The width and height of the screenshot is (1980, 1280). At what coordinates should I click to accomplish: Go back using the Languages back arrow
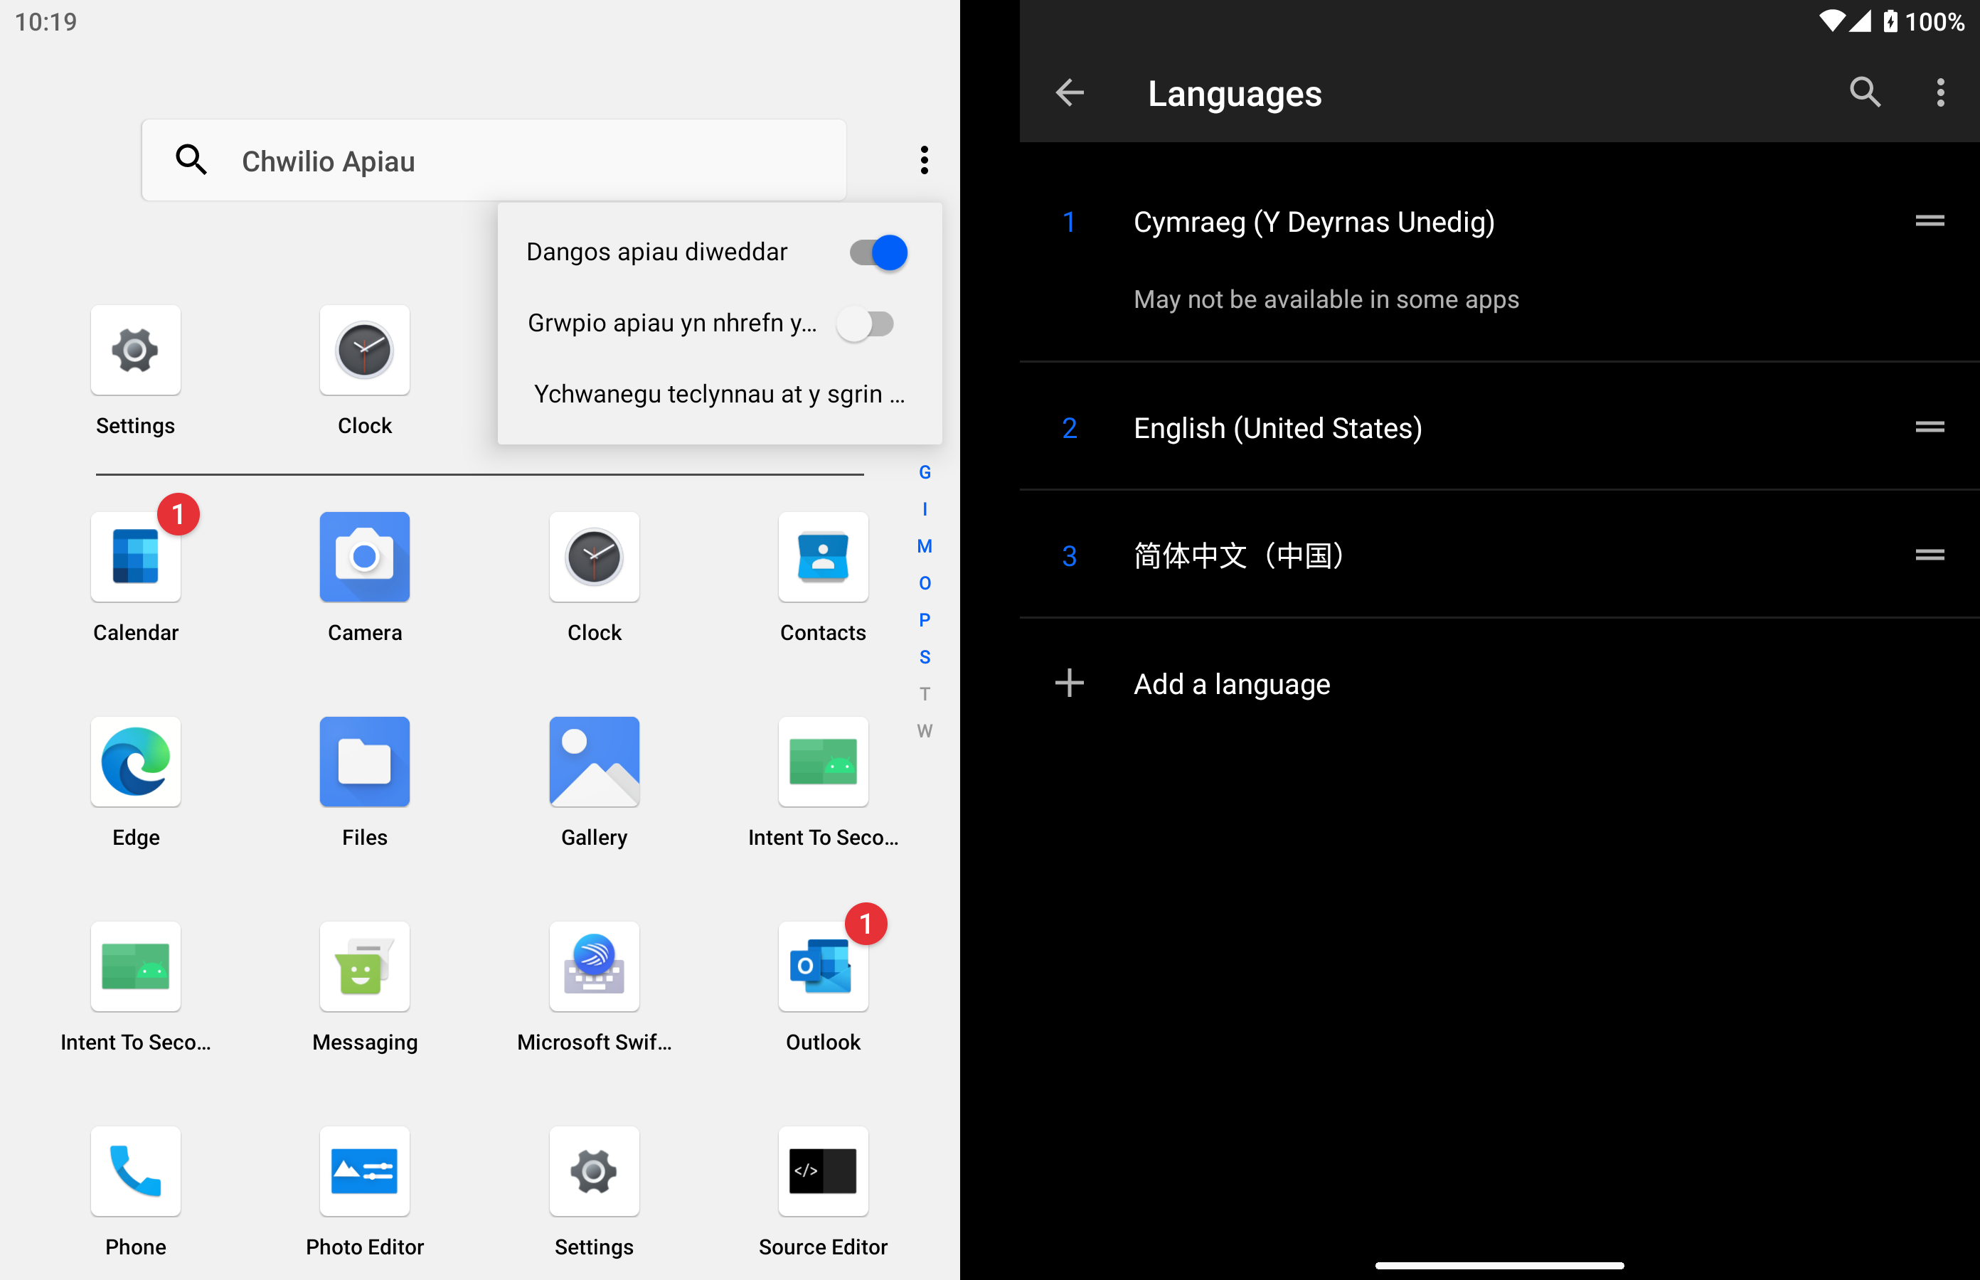[x=1069, y=92]
